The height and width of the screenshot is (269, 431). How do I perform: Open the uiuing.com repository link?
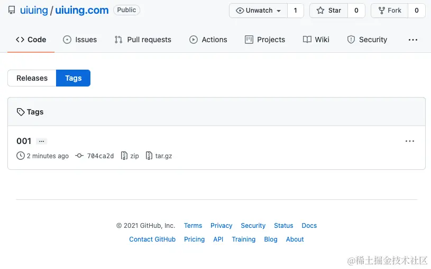pyautogui.click(x=82, y=10)
